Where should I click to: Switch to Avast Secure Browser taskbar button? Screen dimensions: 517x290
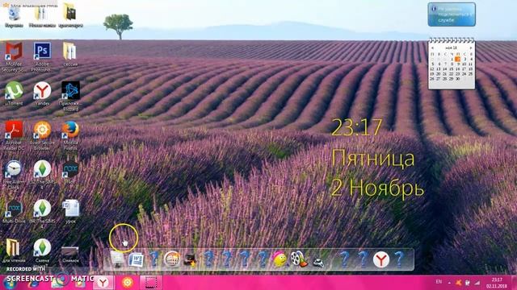128,283
